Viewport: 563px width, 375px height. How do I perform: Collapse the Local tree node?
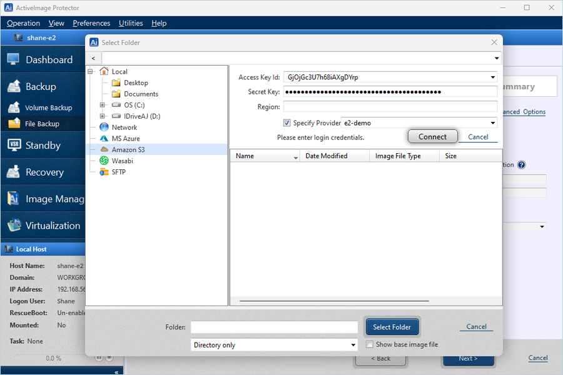pos(91,71)
